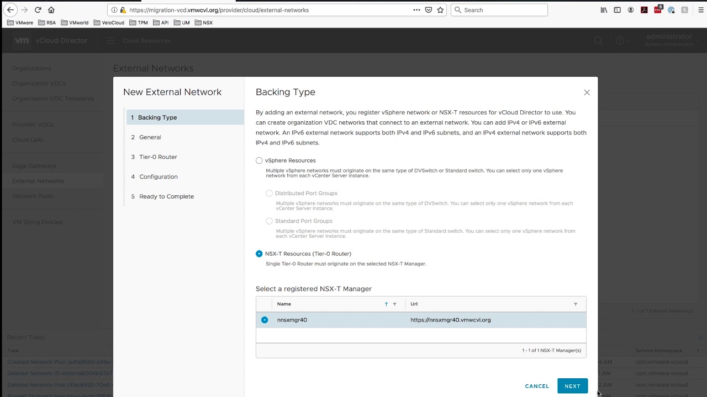Go to step 1 Backing Type
The height and width of the screenshot is (397, 707).
184,117
